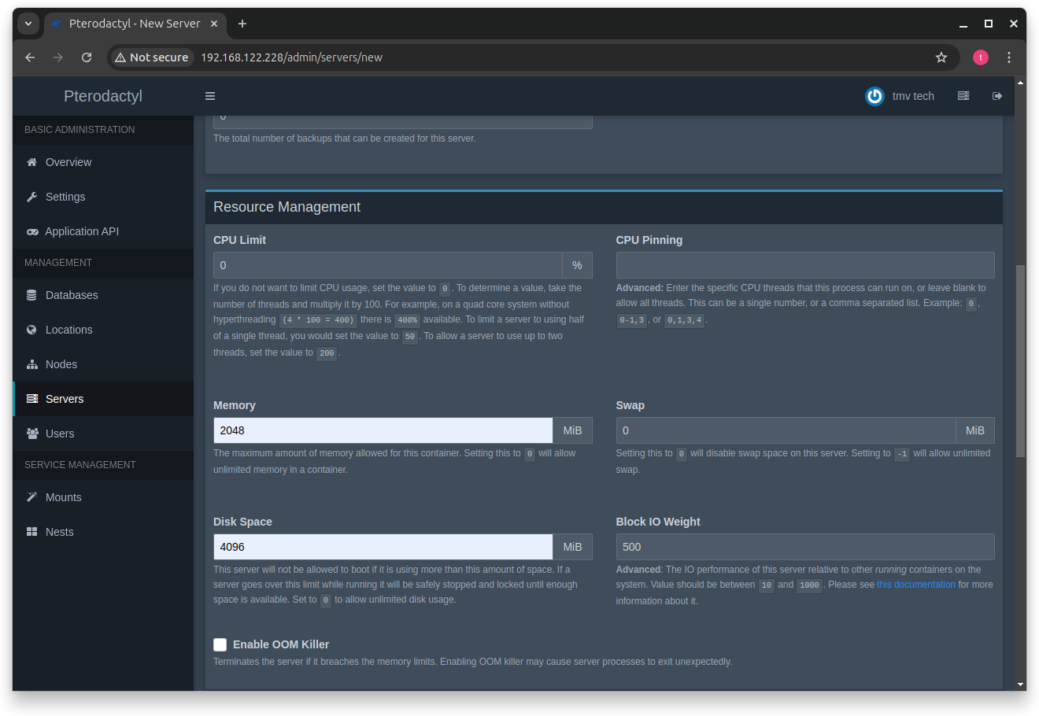The width and height of the screenshot is (1039, 716).
Task: Focus the Memory input showing 2048
Action: point(383,430)
